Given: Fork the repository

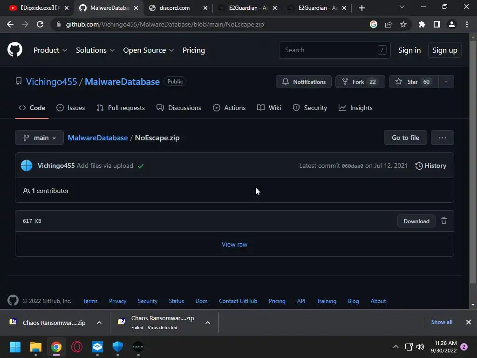Looking at the screenshot, I should (360, 82).
